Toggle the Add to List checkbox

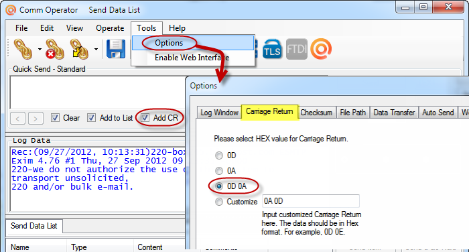click(91, 118)
